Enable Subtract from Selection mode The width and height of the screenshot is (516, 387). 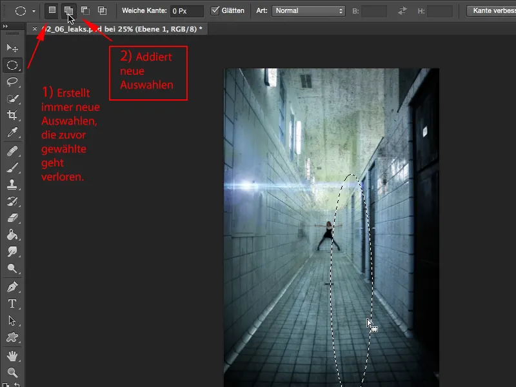[x=85, y=11]
